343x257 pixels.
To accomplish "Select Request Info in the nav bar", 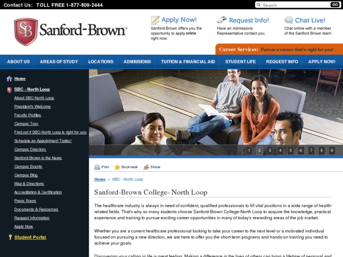I will 282,62.
